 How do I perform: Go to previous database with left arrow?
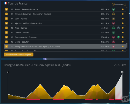[x=113, y=4]
